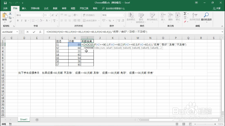
Task: Open 套用表格格式 table format menu
Action: [x=141, y=18]
